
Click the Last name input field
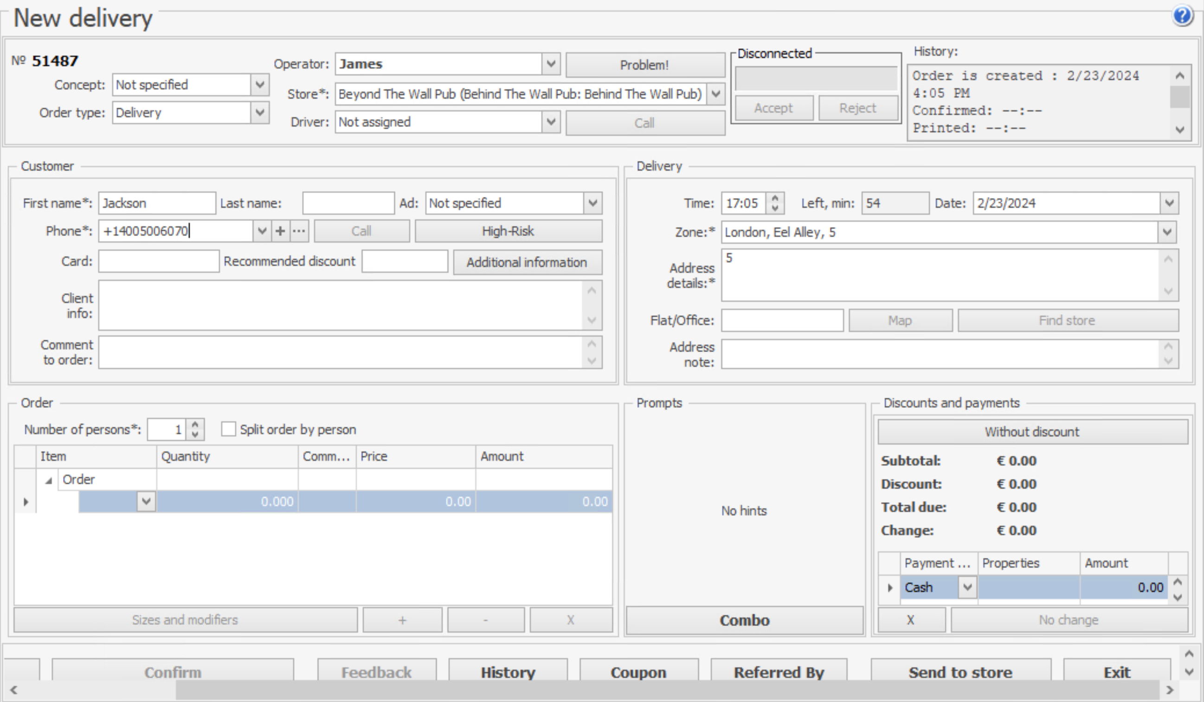pos(348,203)
